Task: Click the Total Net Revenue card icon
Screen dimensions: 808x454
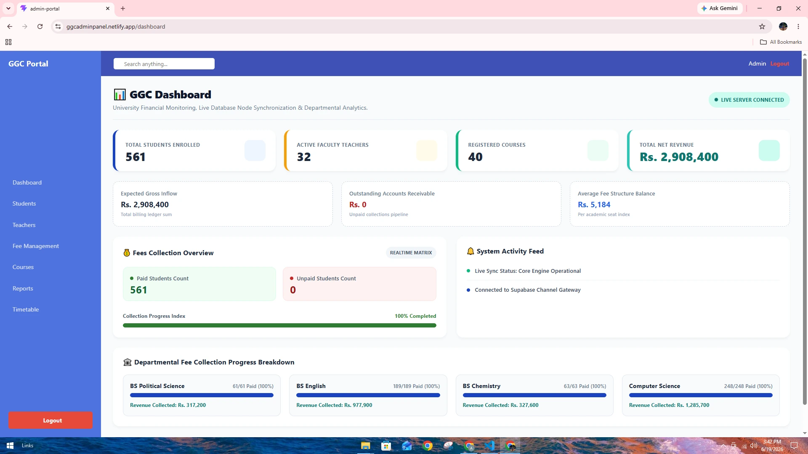Action: tap(769, 150)
